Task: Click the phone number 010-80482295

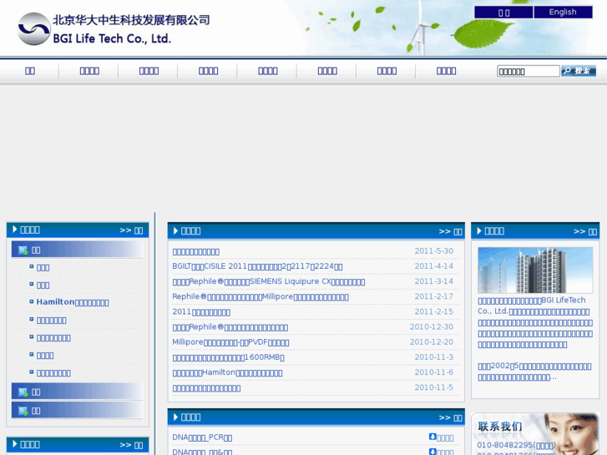Action: click(505, 445)
